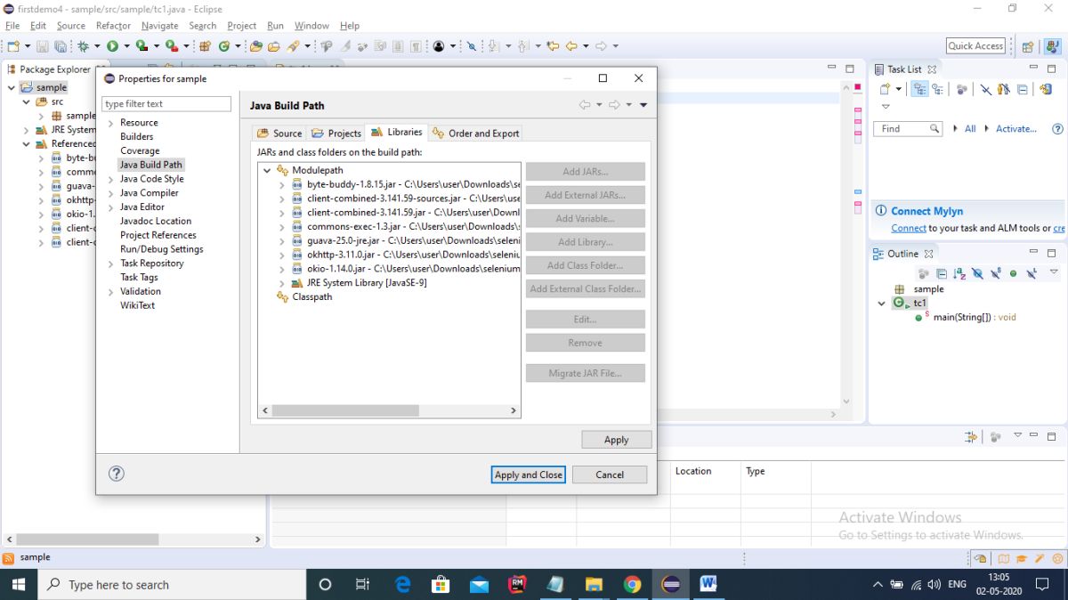Open Microsoft Word from taskbar

[x=708, y=585]
